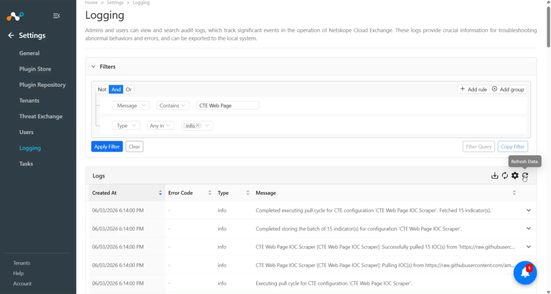Toggle the Not condition

click(102, 89)
